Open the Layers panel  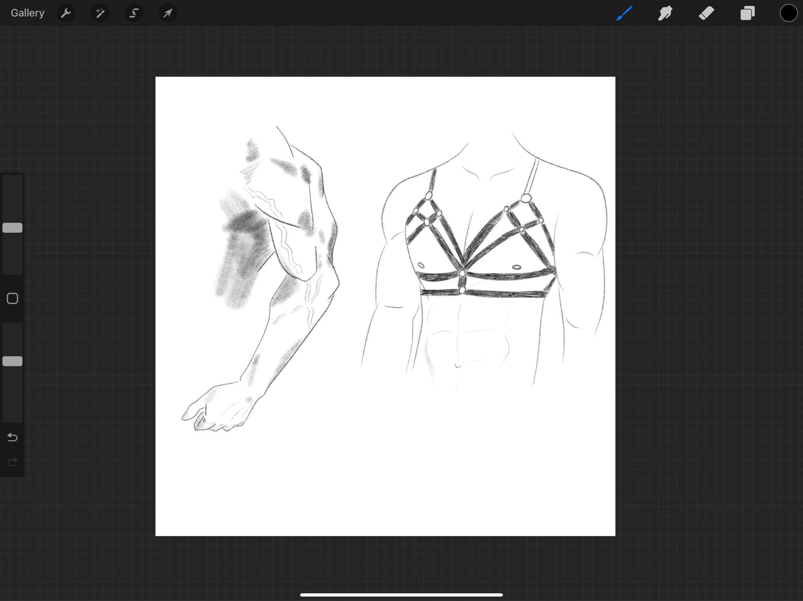coord(747,13)
